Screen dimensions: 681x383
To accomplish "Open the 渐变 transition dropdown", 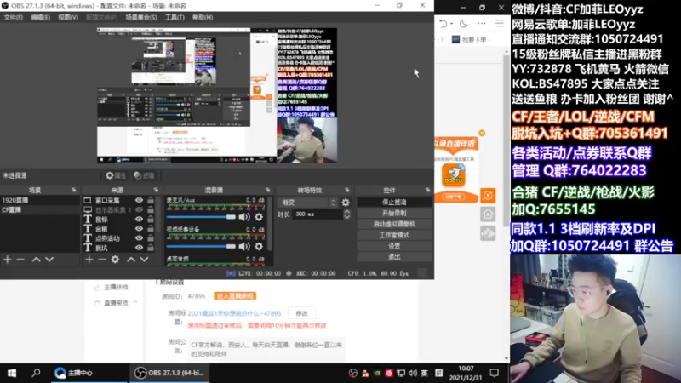I will 308,203.
